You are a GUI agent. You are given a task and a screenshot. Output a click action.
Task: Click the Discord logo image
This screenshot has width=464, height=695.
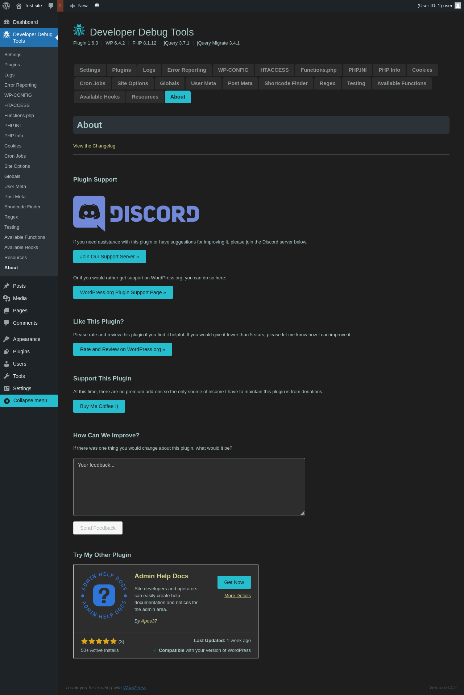tap(136, 214)
